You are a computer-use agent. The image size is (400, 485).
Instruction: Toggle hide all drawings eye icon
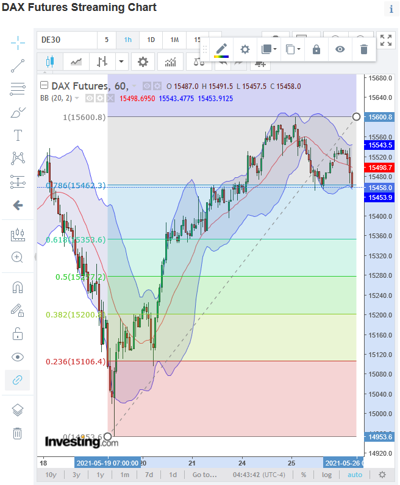click(18, 357)
